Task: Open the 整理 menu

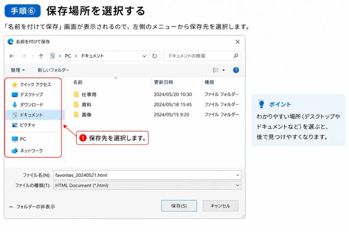Action: pyautogui.click(x=18, y=70)
